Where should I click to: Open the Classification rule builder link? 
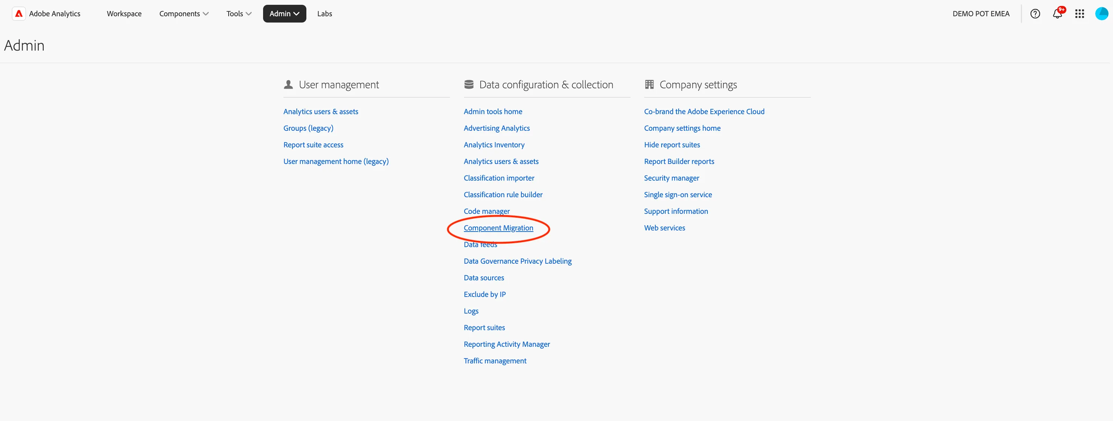pyautogui.click(x=503, y=195)
